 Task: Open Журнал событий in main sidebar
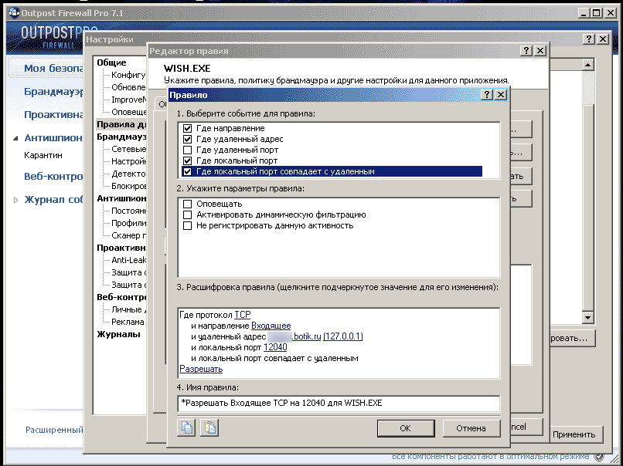point(53,199)
